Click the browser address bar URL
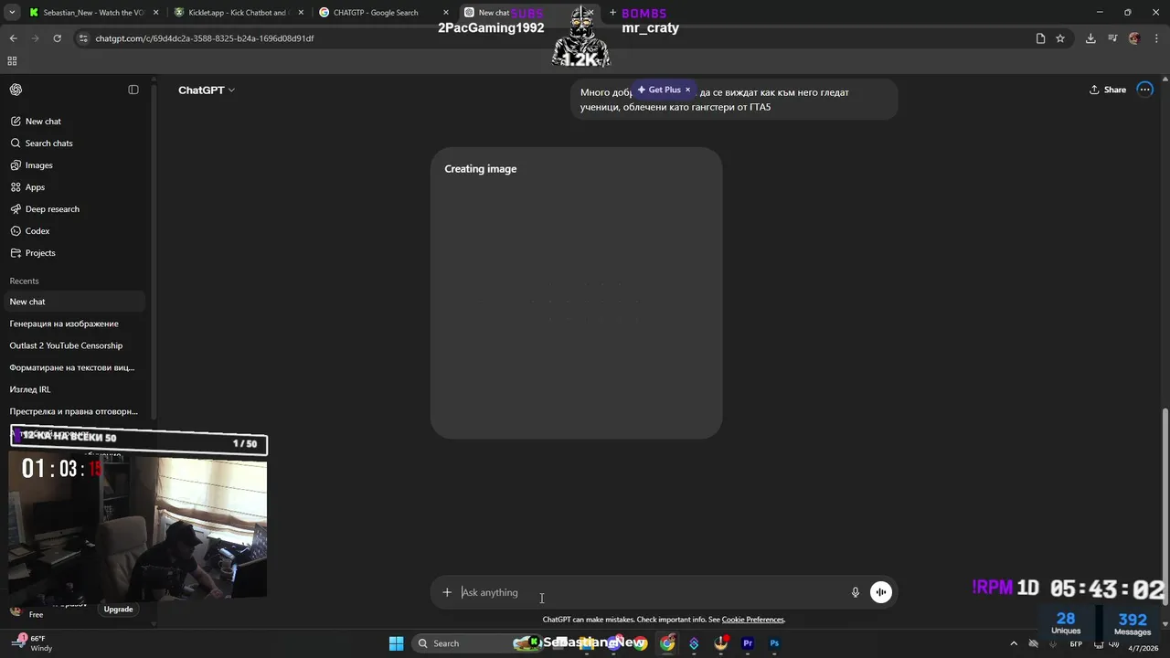Image resolution: width=1170 pixels, height=658 pixels. tap(205, 38)
